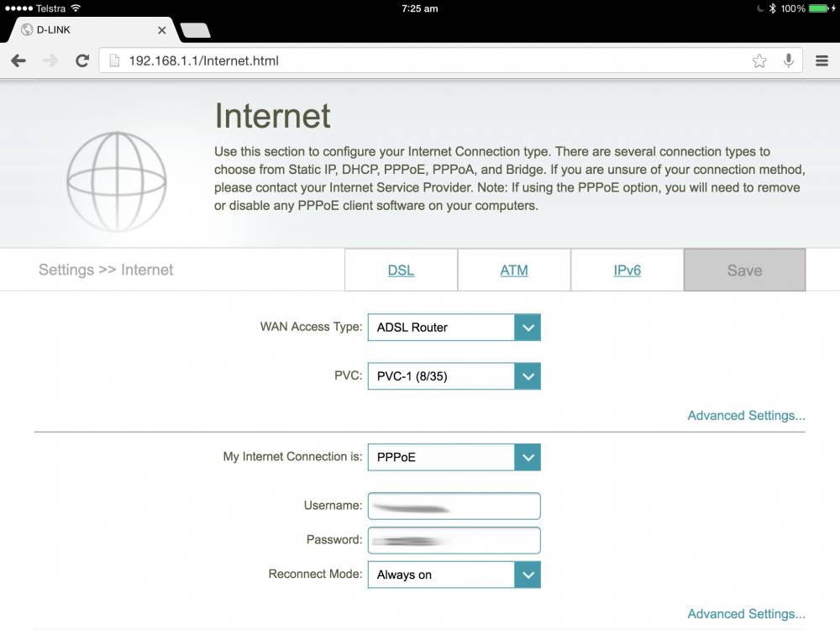Click the Internet page heading
Image resolution: width=840 pixels, height=630 pixels.
pos(273,116)
